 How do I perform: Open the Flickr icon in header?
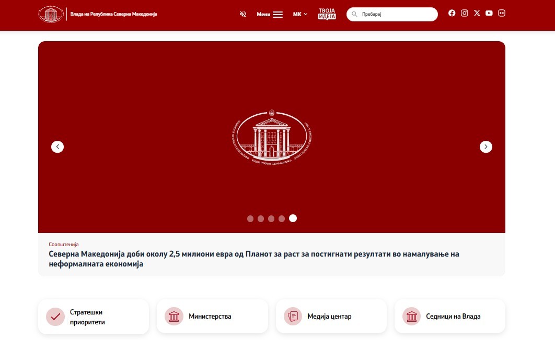502,13
